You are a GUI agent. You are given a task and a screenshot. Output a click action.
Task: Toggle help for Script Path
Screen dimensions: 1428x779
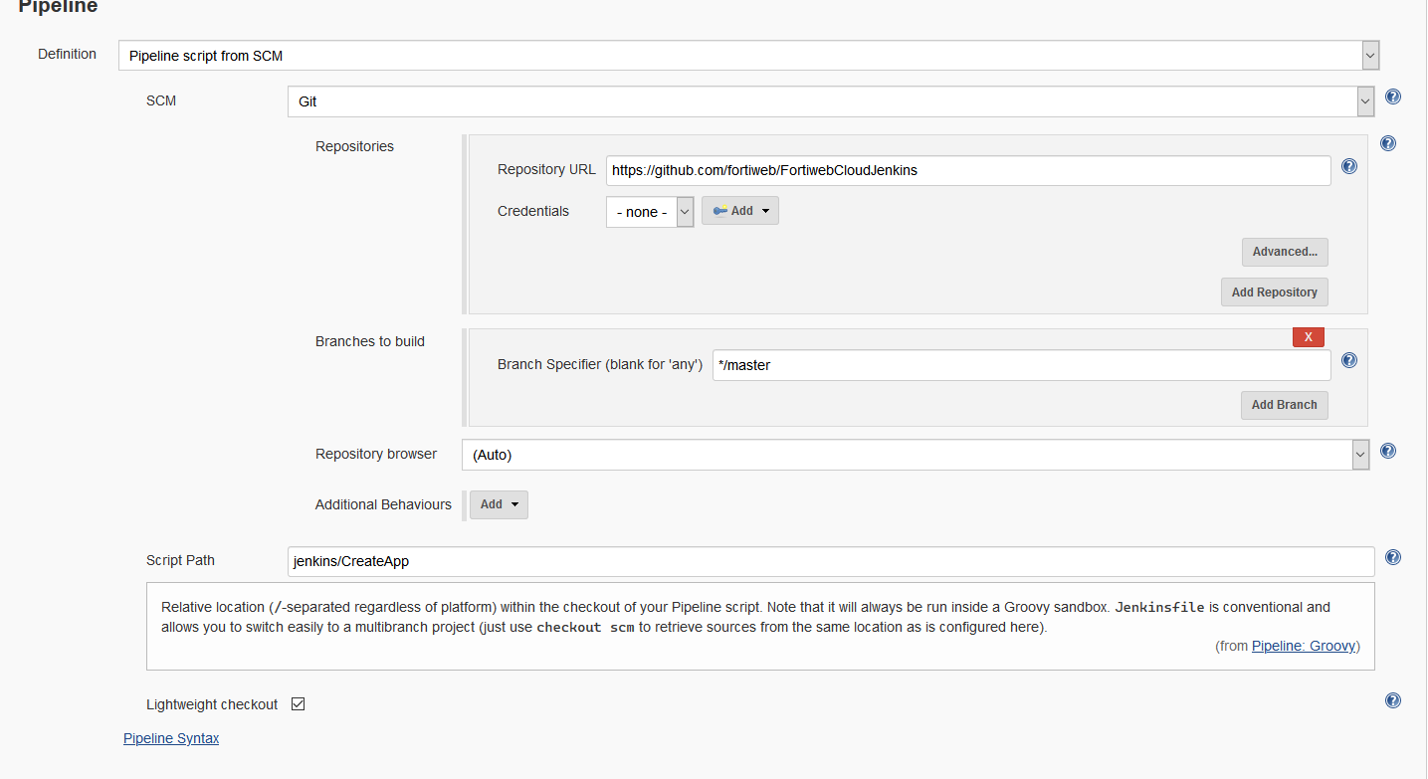1393,557
